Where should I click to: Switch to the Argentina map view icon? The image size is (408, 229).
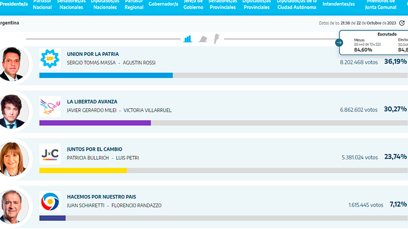pos(216,39)
